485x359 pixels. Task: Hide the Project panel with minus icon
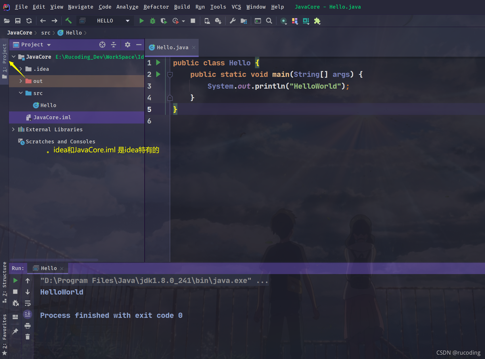tap(139, 45)
